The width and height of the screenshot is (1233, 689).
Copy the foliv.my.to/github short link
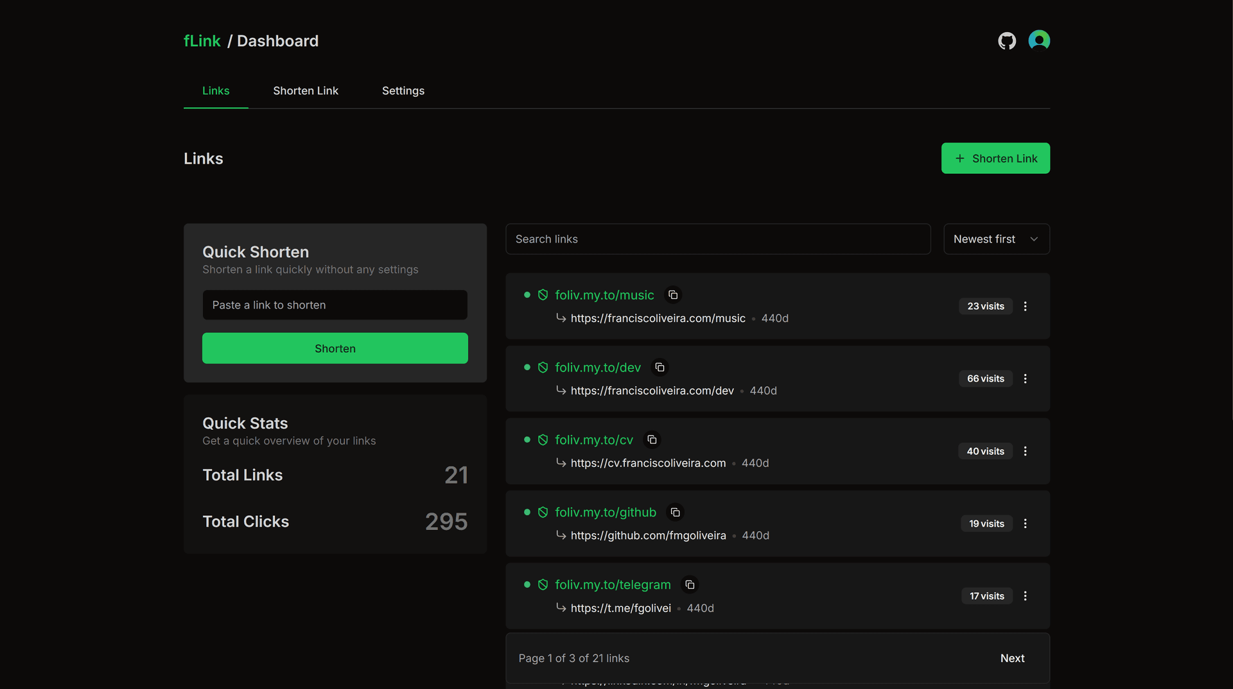coord(675,513)
